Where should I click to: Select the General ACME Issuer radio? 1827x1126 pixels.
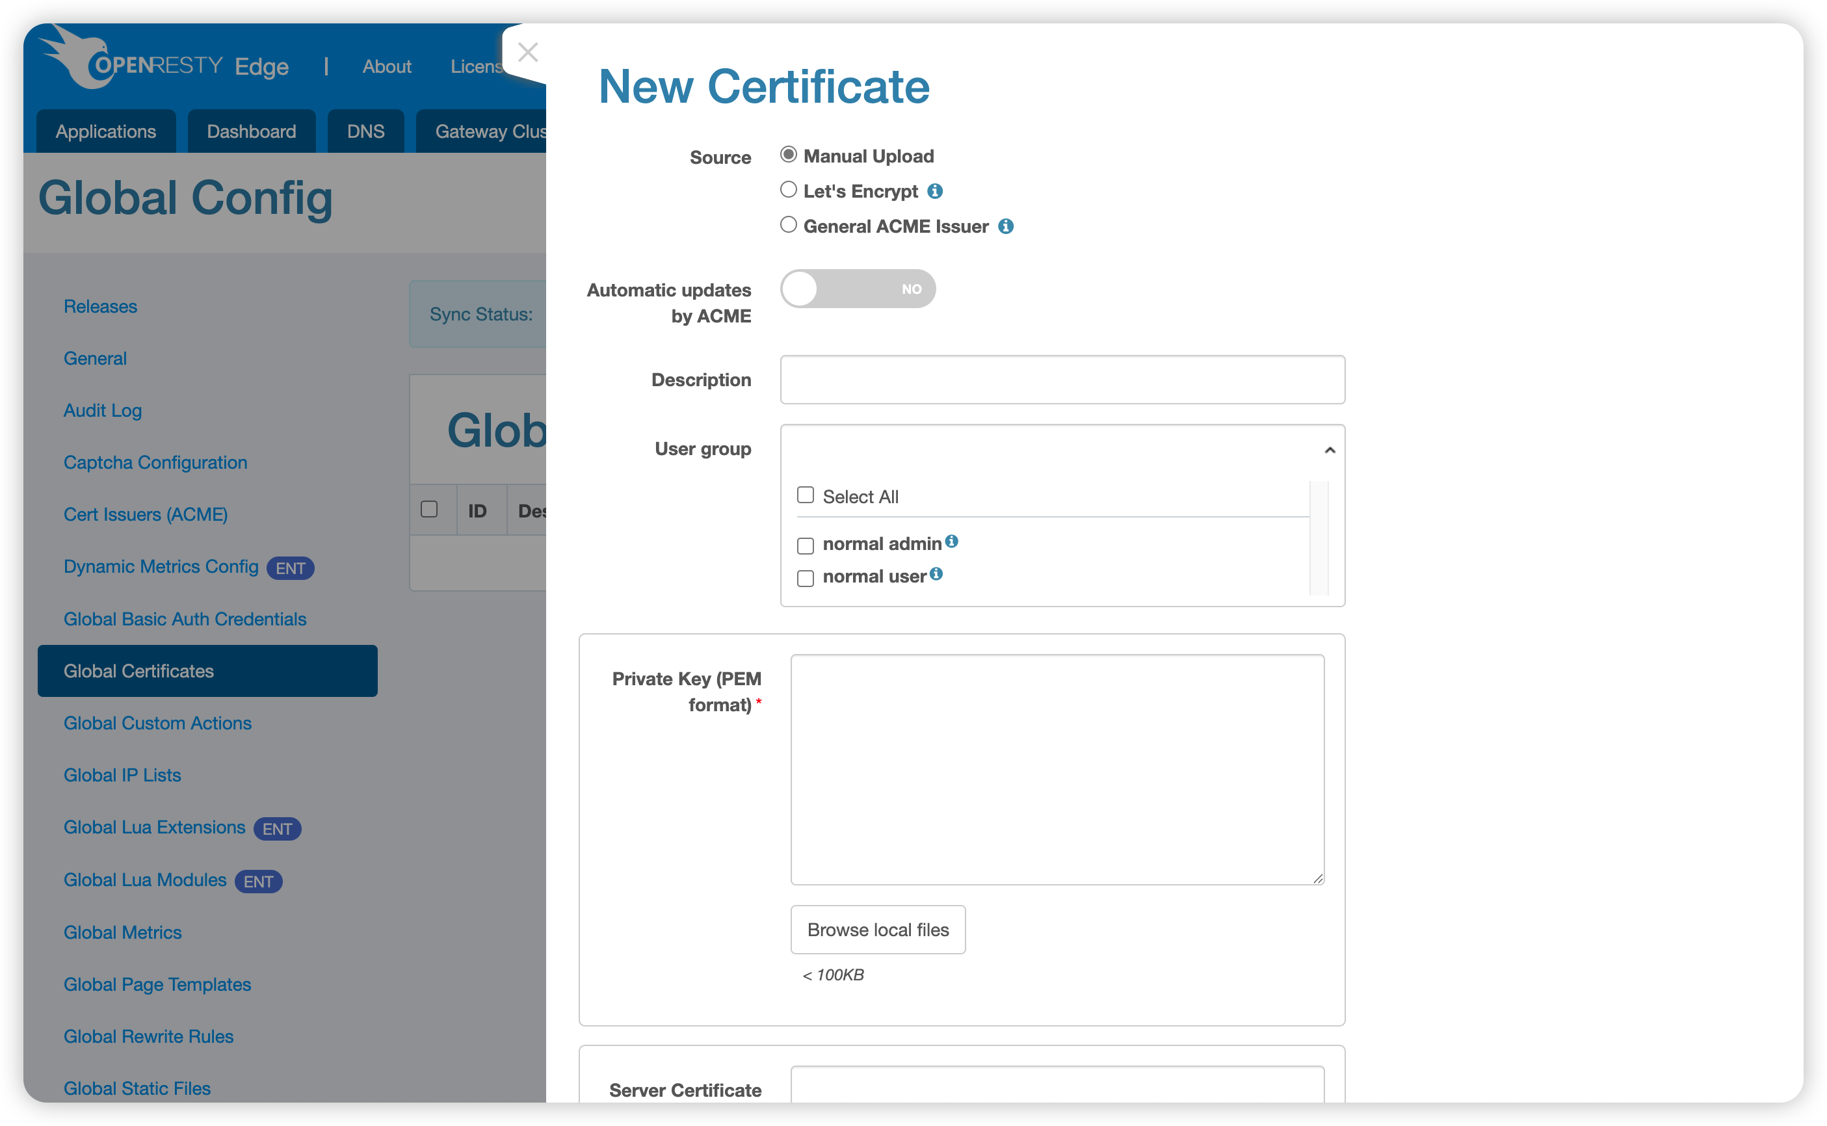(x=788, y=225)
